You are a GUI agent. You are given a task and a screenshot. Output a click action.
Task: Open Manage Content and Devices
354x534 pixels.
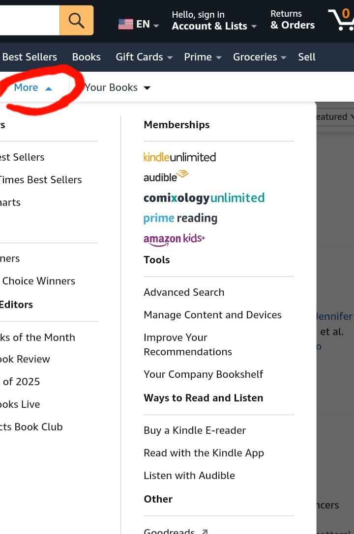coord(212,315)
